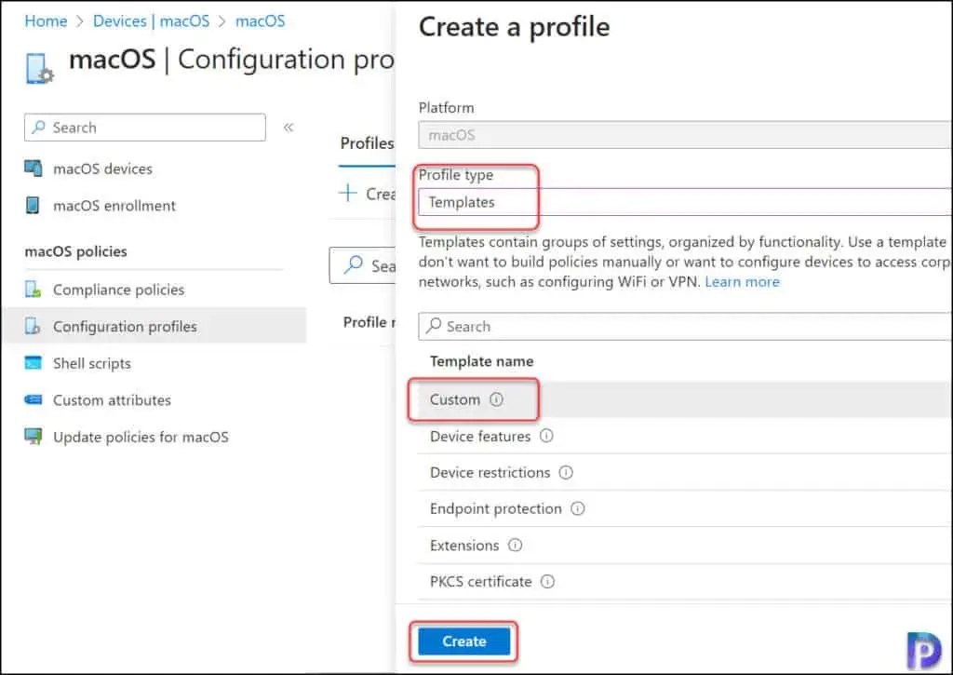This screenshot has width=953, height=675.
Task: Click the sidebar Search field
Action: click(x=145, y=128)
